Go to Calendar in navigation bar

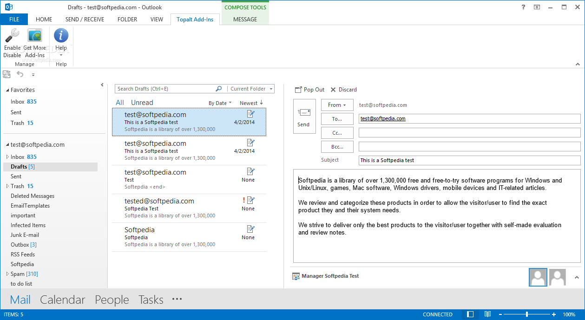coord(63,300)
